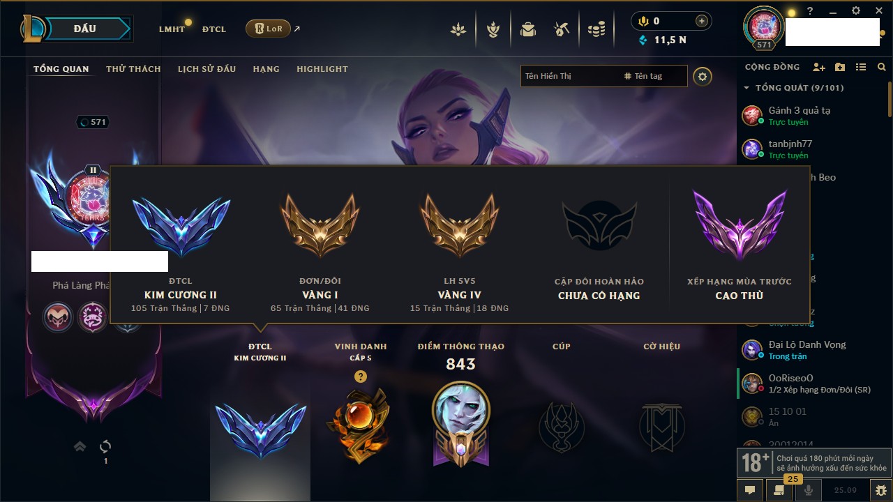This screenshot has height=502, width=893.
Task: Click the ĐẤU play button
Action: [x=84, y=29]
